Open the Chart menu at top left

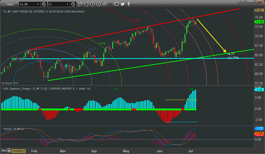click(x=8, y=3)
